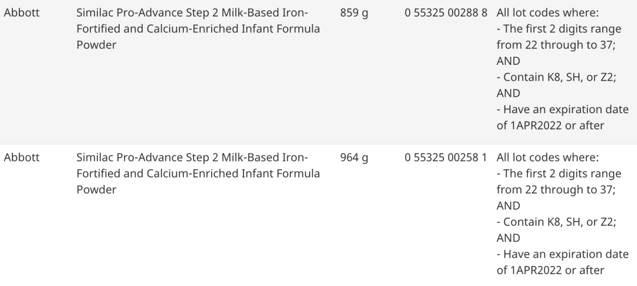
Task: Click the word "Powder" in the 964 g row
Action: point(96,190)
